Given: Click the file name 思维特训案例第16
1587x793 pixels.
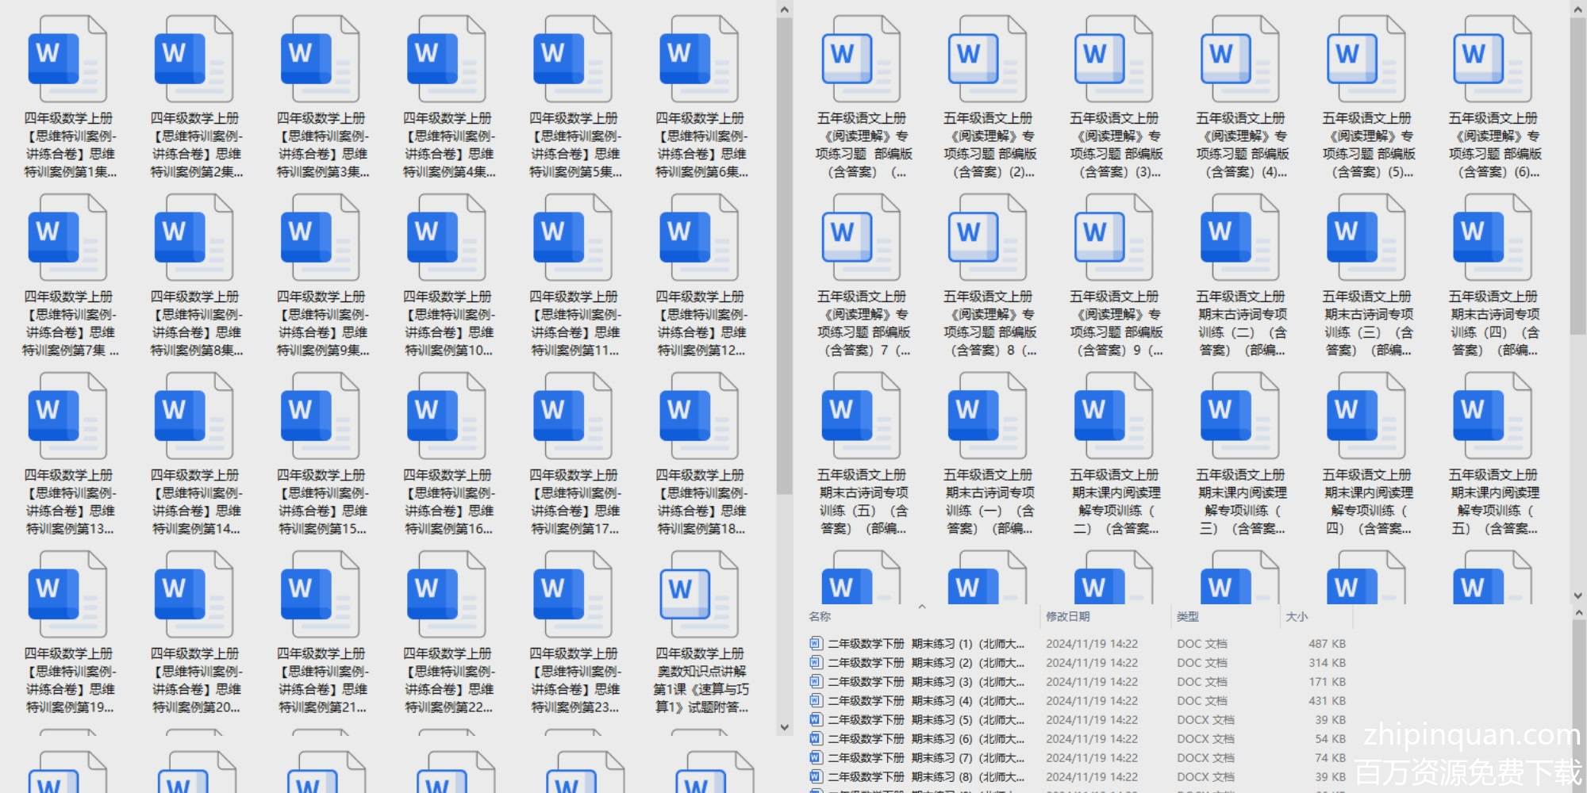Looking at the screenshot, I should click(x=448, y=502).
